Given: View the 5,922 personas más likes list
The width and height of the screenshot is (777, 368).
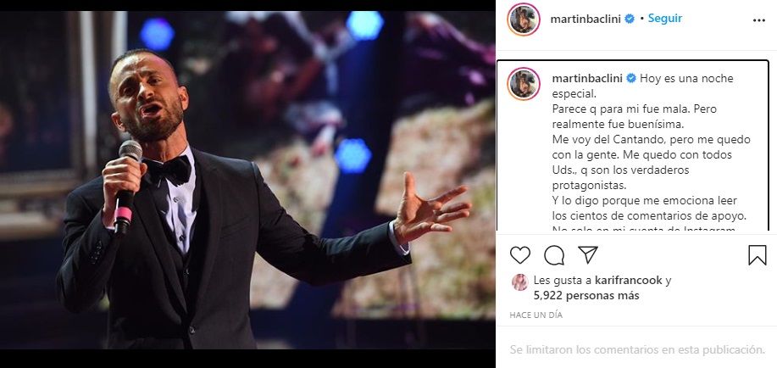Looking at the screenshot, I should (587, 296).
